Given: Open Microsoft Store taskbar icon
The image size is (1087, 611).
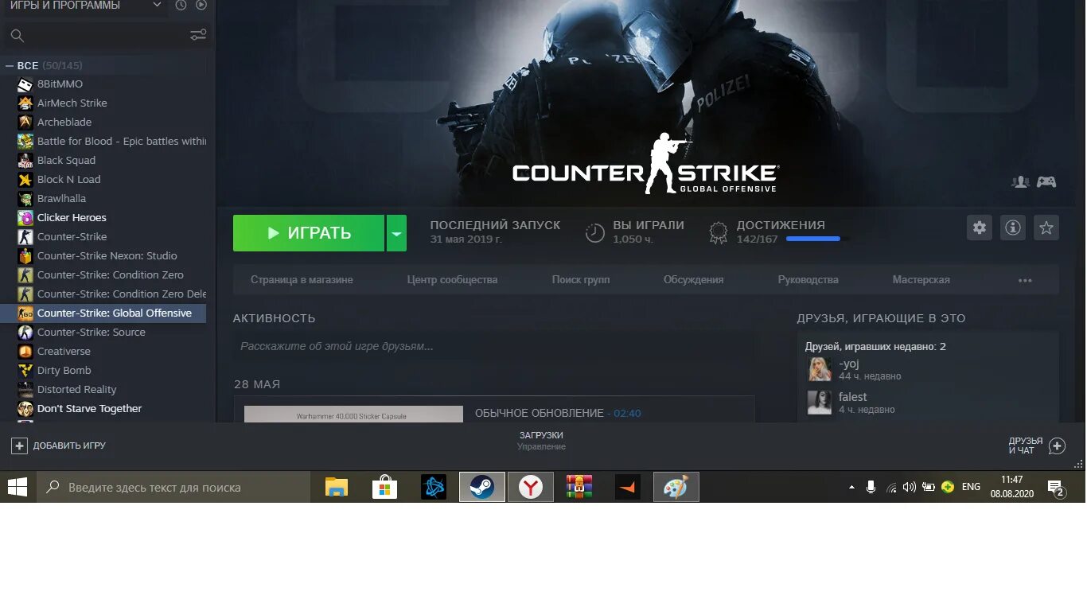Looking at the screenshot, I should pyautogui.click(x=384, y=487).
